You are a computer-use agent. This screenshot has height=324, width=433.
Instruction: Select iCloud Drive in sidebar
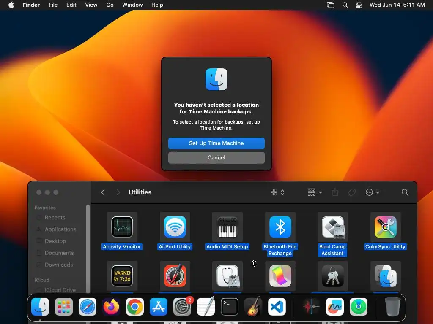click(x=60, y=290)
